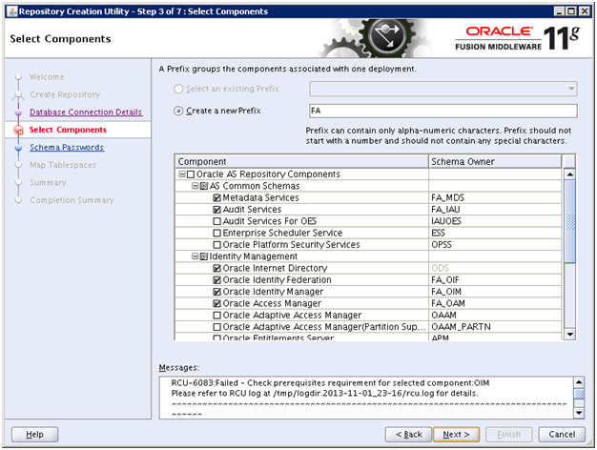Uncheck Oracle Access Manager checkbox
This screenshot has width=597, height=450.
click(x=217, y=303)
